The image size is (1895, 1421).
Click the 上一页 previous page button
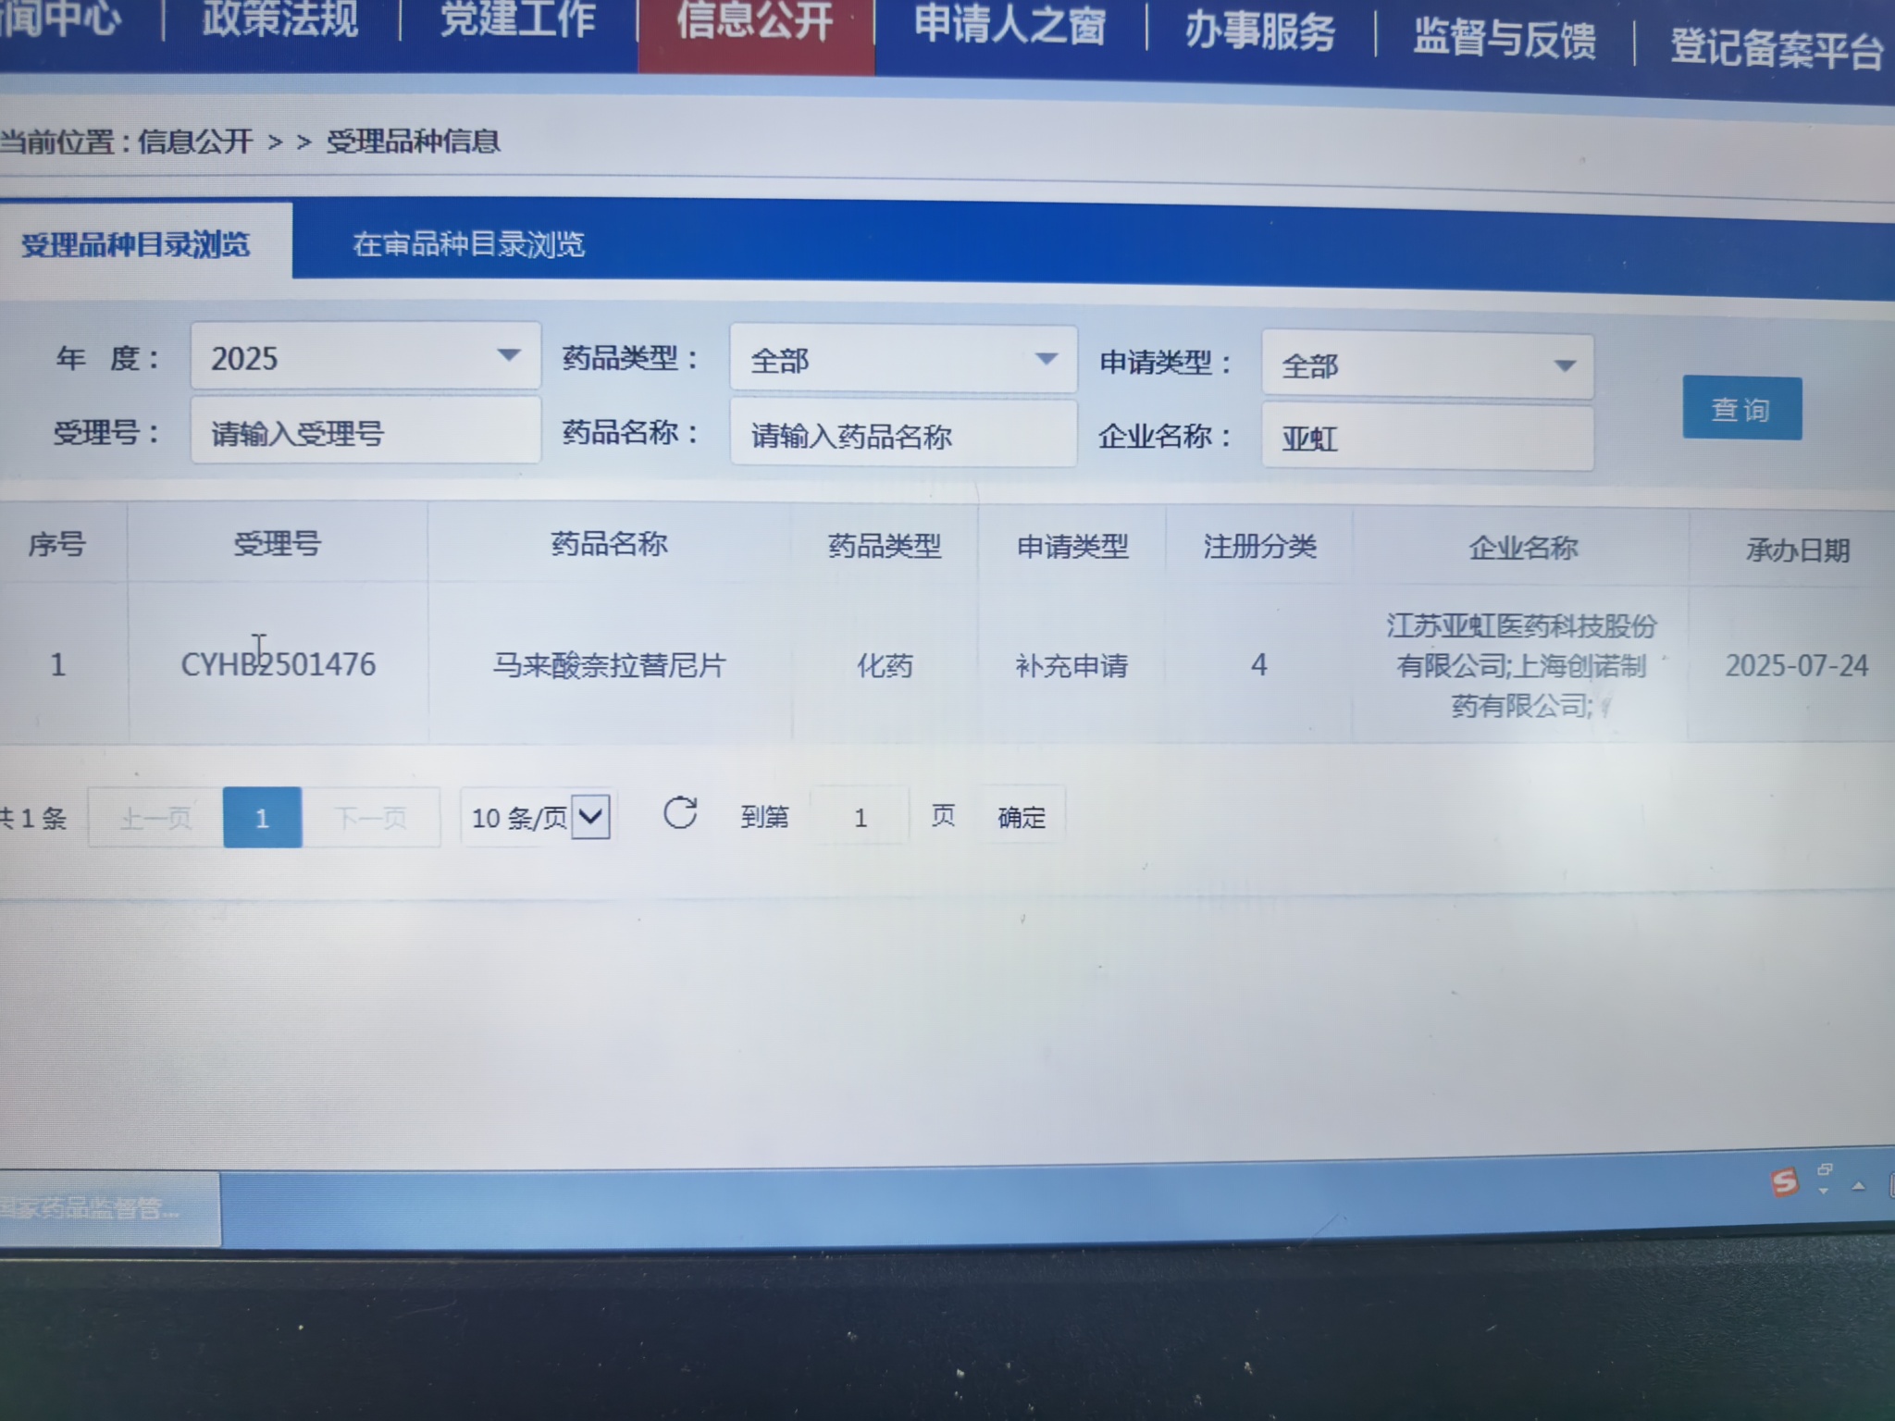tap(155, 817)
